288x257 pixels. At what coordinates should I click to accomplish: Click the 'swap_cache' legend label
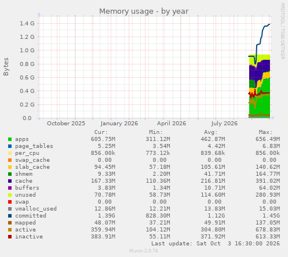(32, 160)
